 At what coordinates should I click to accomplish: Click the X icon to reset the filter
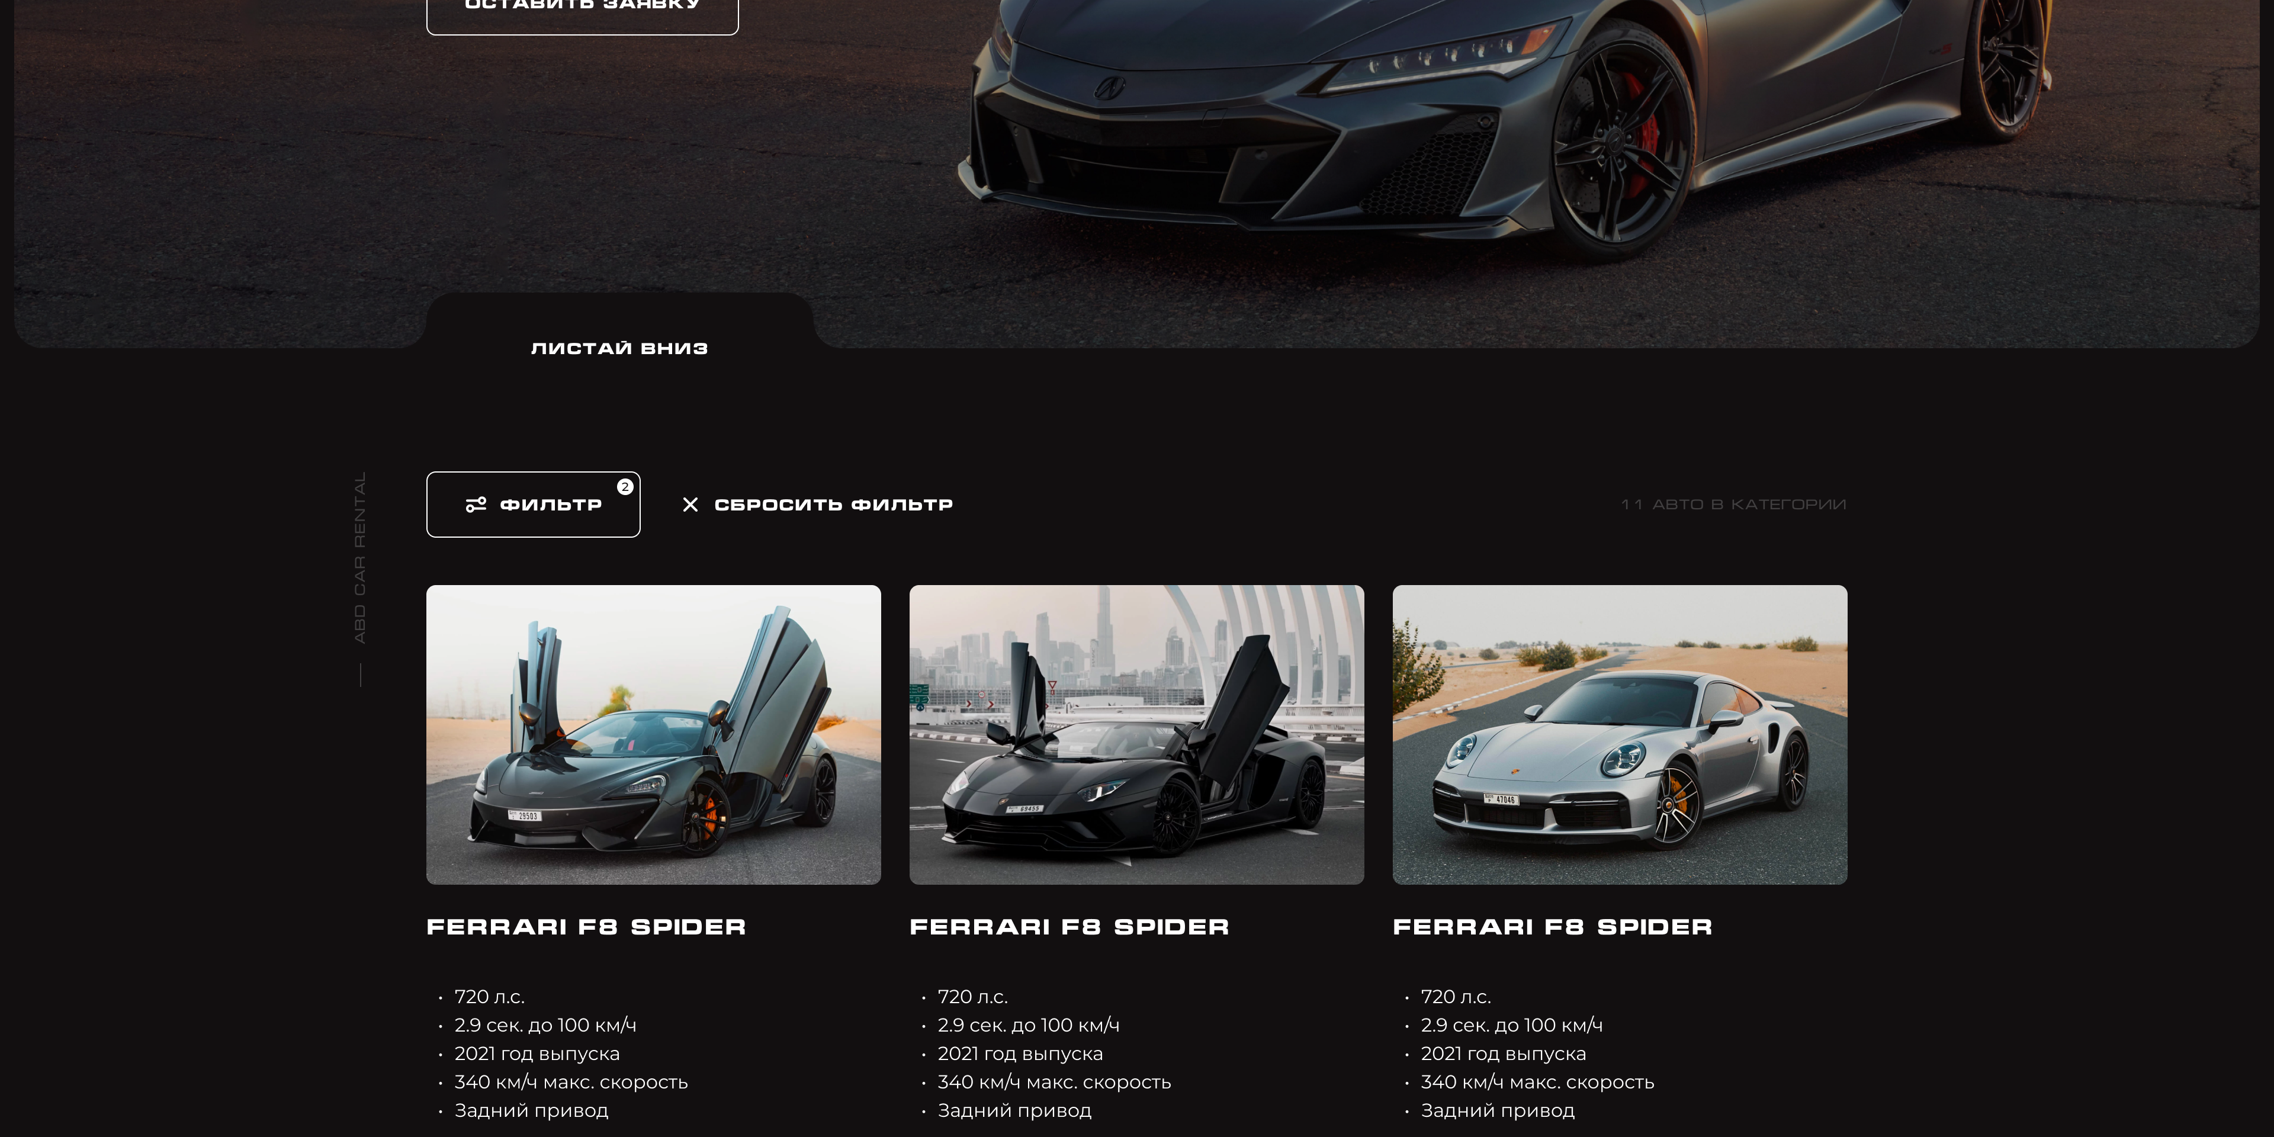click(x=690, y=504)
